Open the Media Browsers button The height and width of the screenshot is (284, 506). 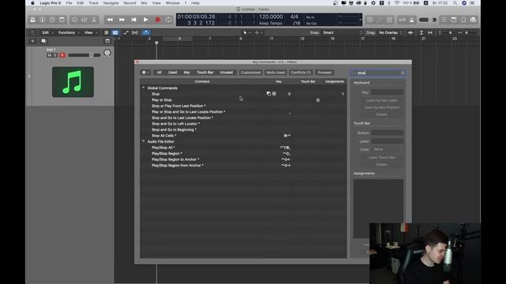coord(473,20)
